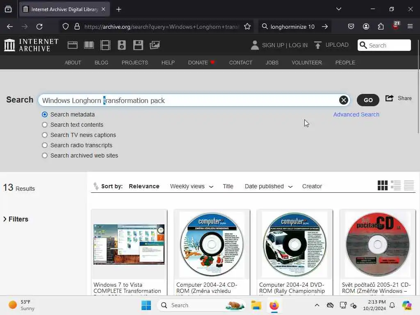Open the DONATE menu item
The width and height of the screenshot is (420, 315).
click(x=201, y=62)
